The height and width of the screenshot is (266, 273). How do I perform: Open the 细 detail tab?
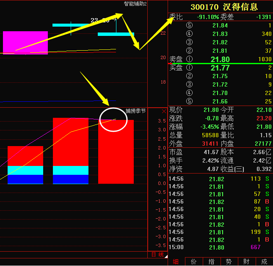pyautogui.click(x=176, y=262)
